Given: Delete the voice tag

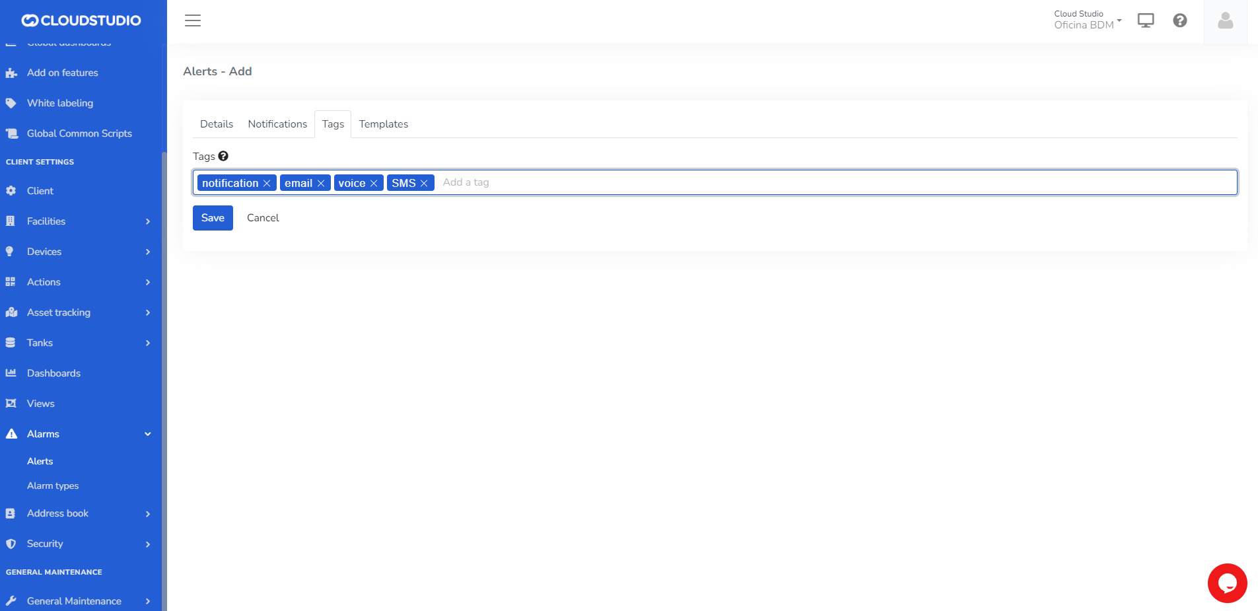Looking at the screenshot, I should [374, 184].
